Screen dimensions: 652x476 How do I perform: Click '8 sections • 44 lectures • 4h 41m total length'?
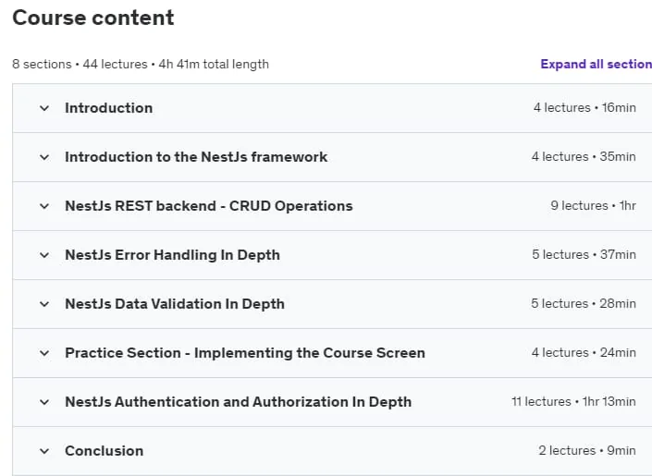(141, 65)
